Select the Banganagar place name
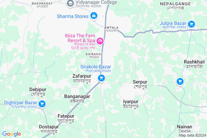 77,97
